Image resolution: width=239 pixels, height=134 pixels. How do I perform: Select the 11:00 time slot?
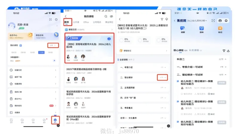click(41, 52)
